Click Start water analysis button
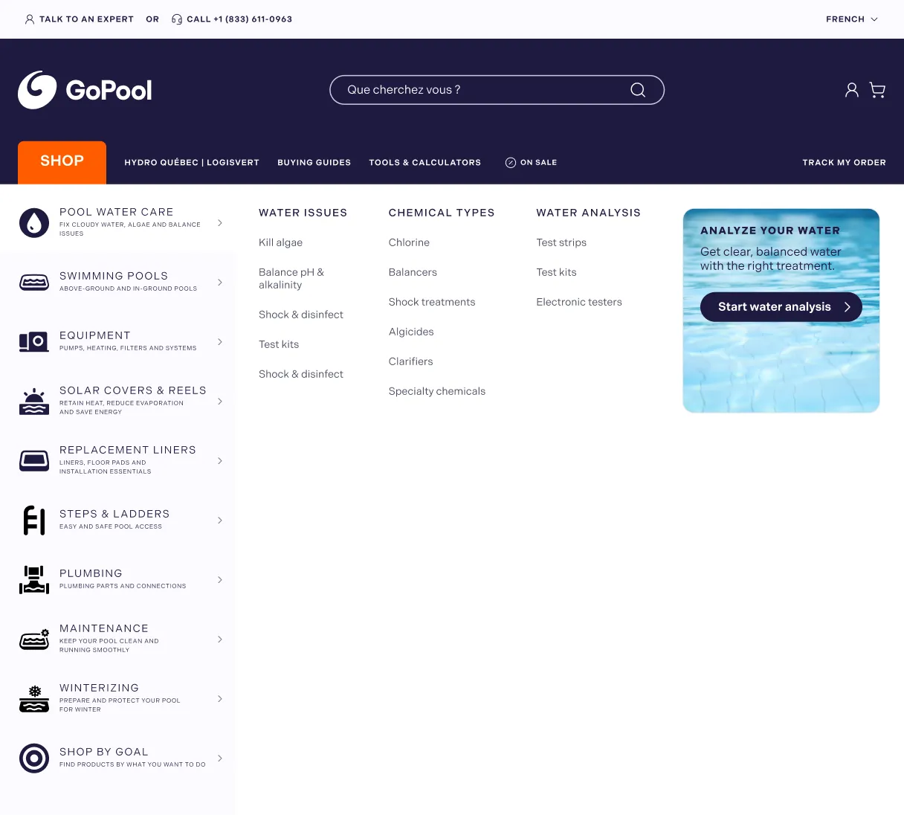Image resolution: width=904 pixels, height=815 pixels. pos(781,307)
